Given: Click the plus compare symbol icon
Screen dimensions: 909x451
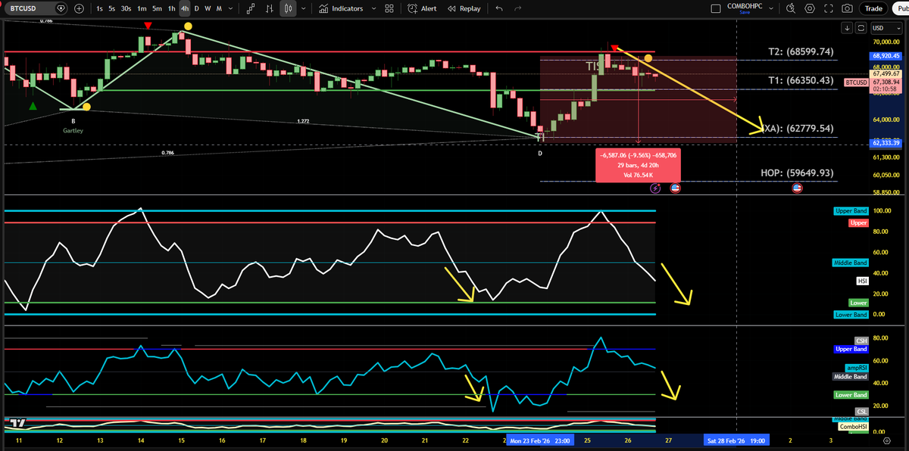Looking at the screenshot, I should pos(79,8).
